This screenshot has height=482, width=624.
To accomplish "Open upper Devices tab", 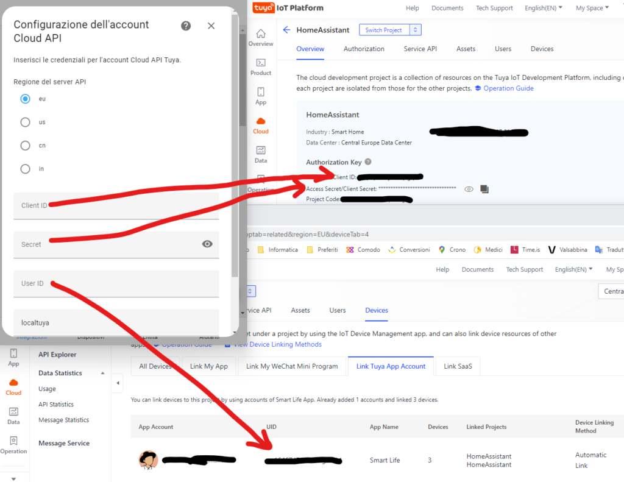I will (542, 49).
